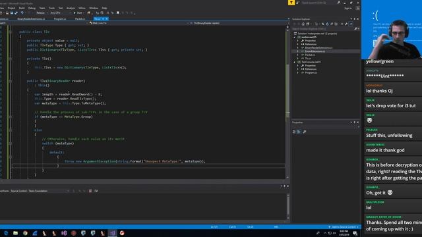The image size is (422, 237).
Task: Open the Build menu
Action: click(22, 8)
